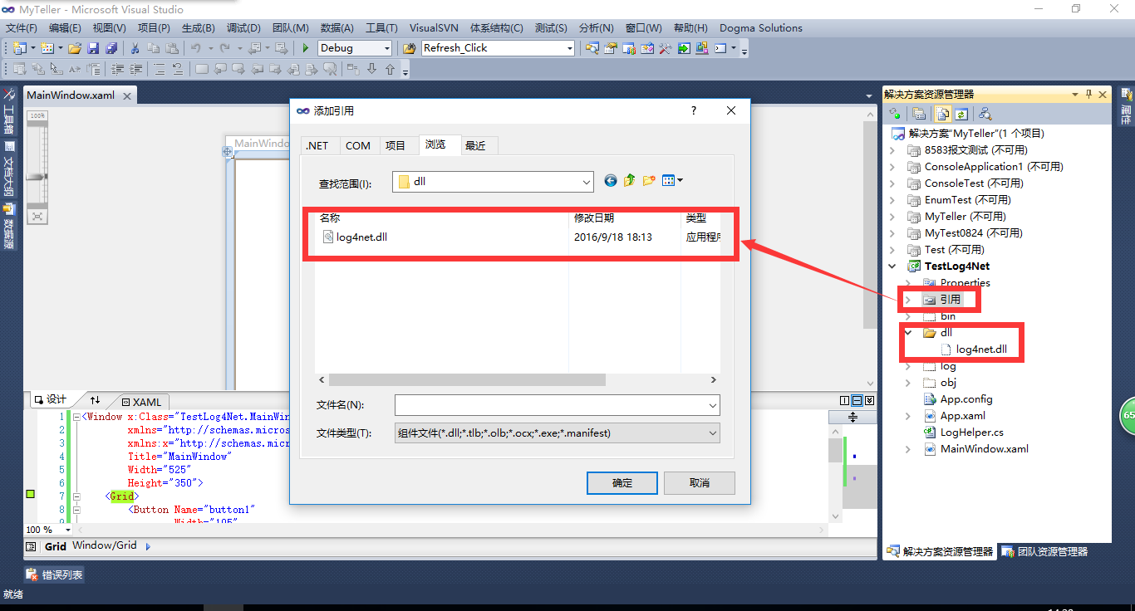This screenshot has height=611, width=1135.
Task: Click the help question mark in Add Reference dialog
Action: 694,110
